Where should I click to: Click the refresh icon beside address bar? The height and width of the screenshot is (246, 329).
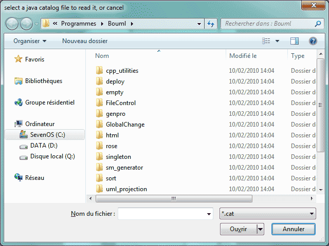(211, 24)
